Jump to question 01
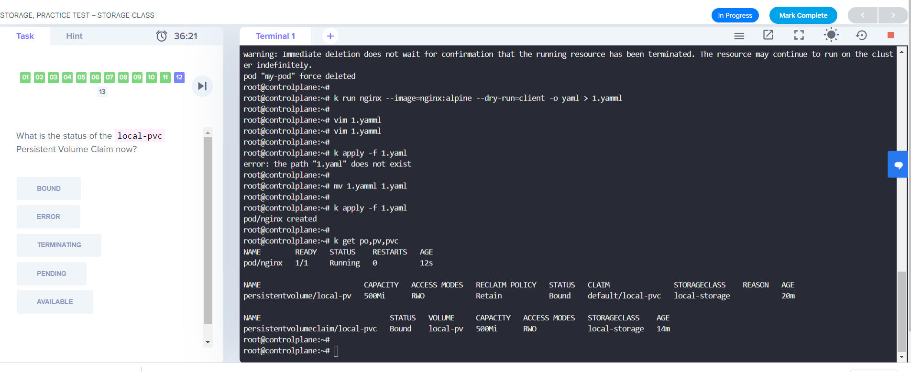Screen dimensions: 911x372 click(x=25, y=77)
